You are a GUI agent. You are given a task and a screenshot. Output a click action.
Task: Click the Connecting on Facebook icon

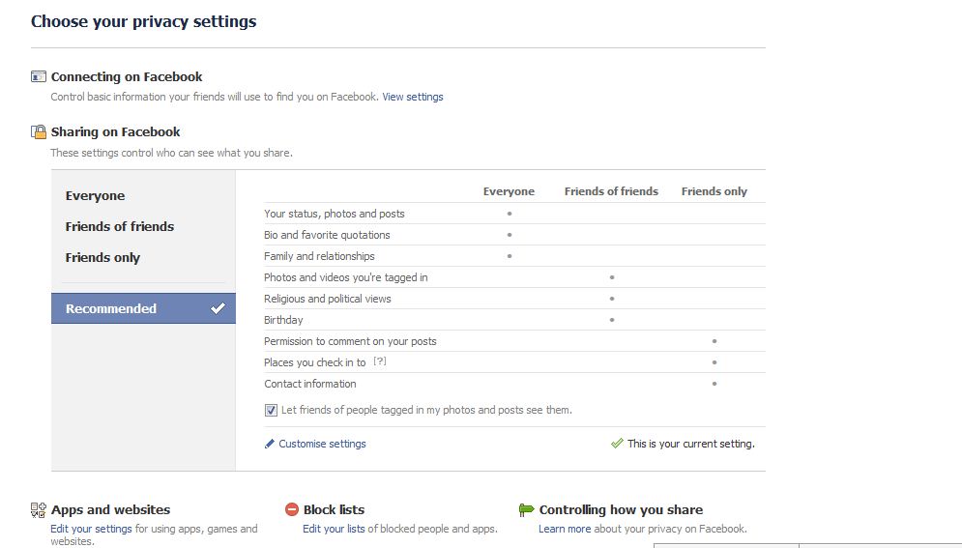[38, 76]
